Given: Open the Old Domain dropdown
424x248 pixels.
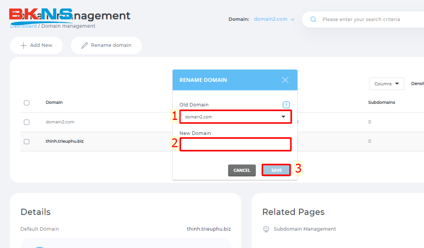Looking at the screenshot, I should [236, 117].
